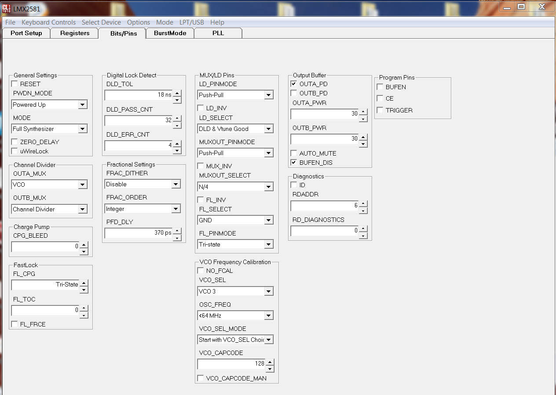
Task: Toggle the MUX_INV checkbox
Action: (201, 166)
